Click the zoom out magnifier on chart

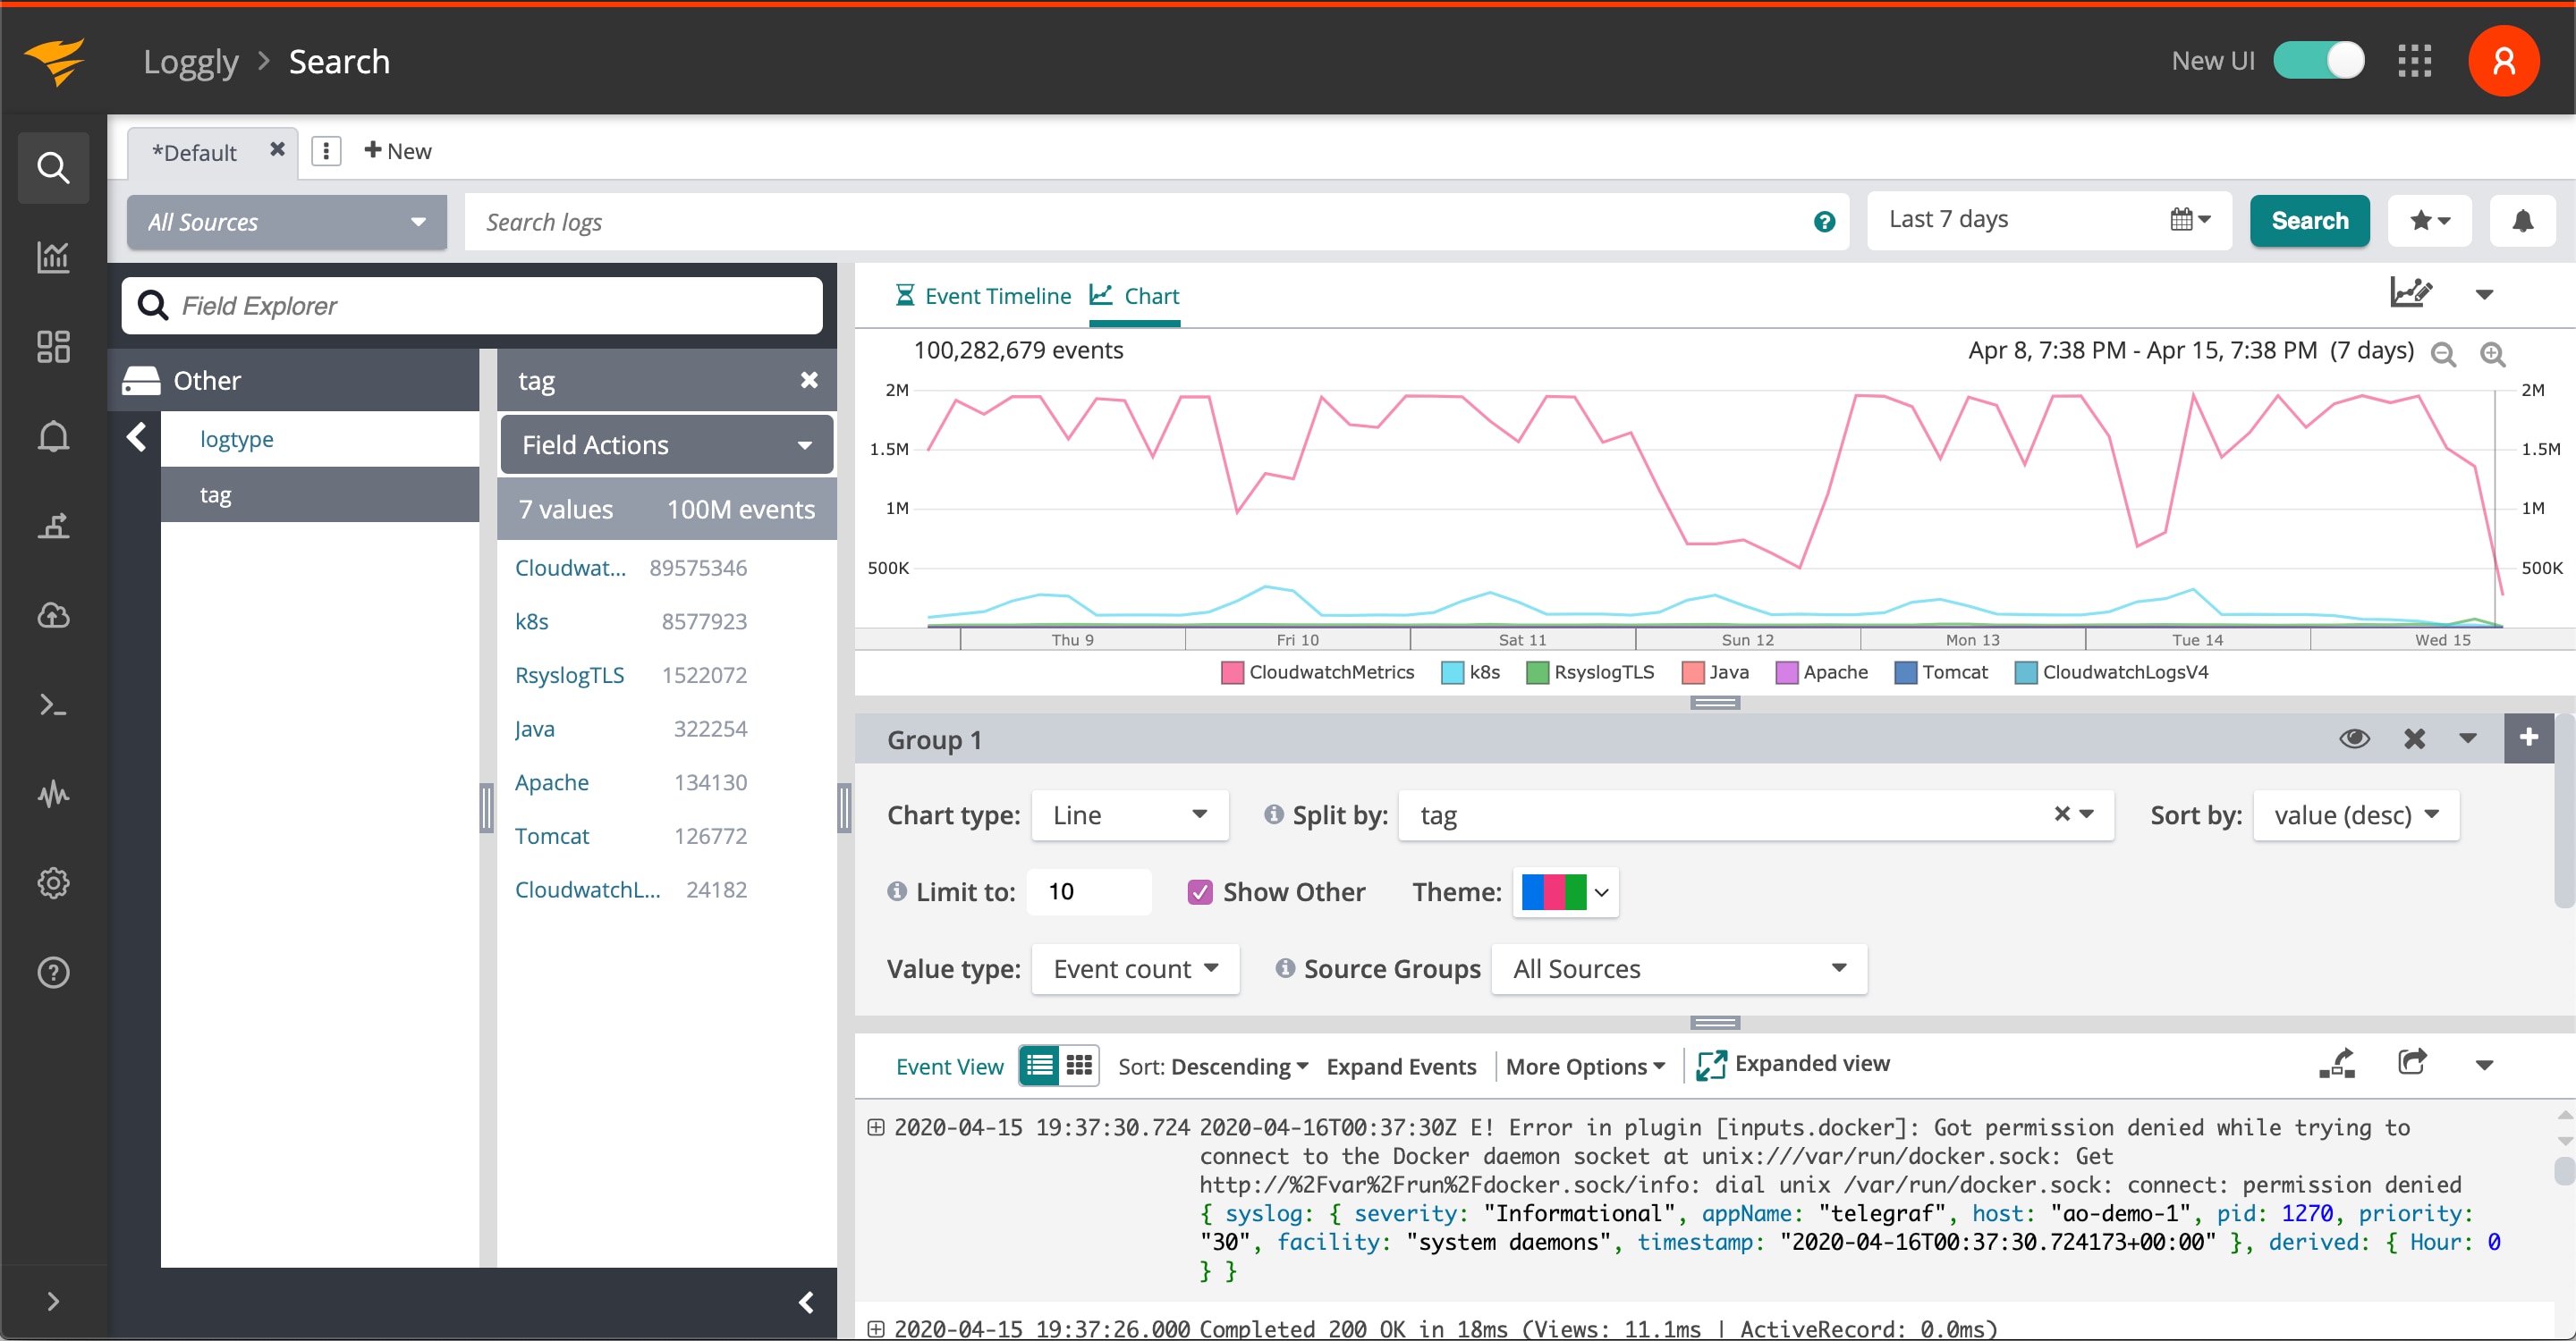tap(2443, 355)
